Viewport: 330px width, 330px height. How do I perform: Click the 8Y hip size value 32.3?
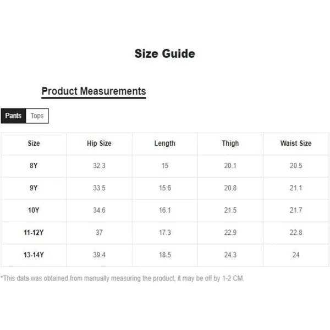pyautogui.click(x=99, y=166)
